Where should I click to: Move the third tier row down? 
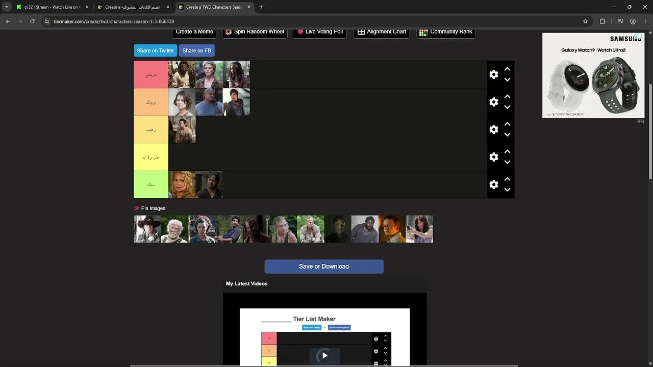click(507, 135)
